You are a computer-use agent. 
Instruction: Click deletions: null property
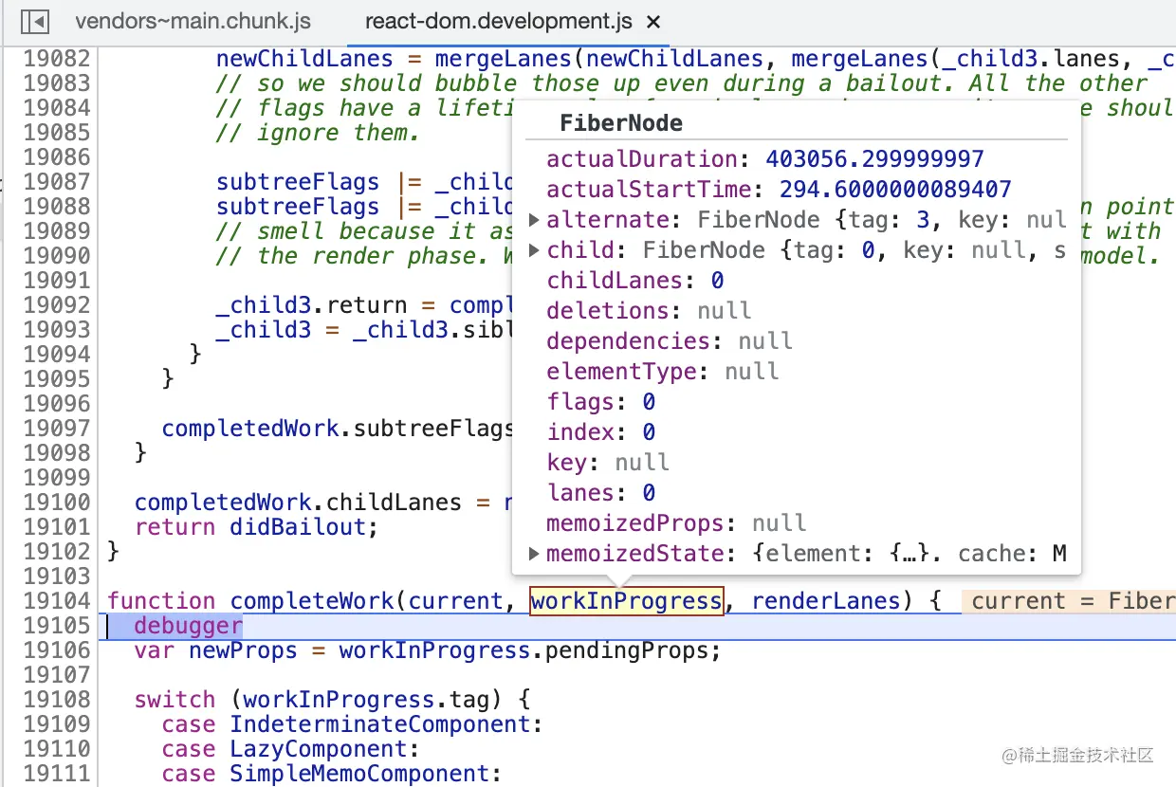(x=649, y=311)
